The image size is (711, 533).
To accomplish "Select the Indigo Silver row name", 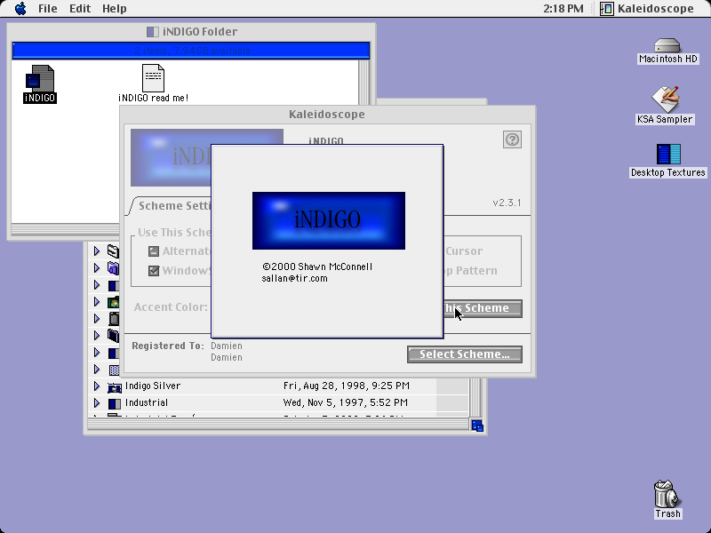I will coord(153,386).
